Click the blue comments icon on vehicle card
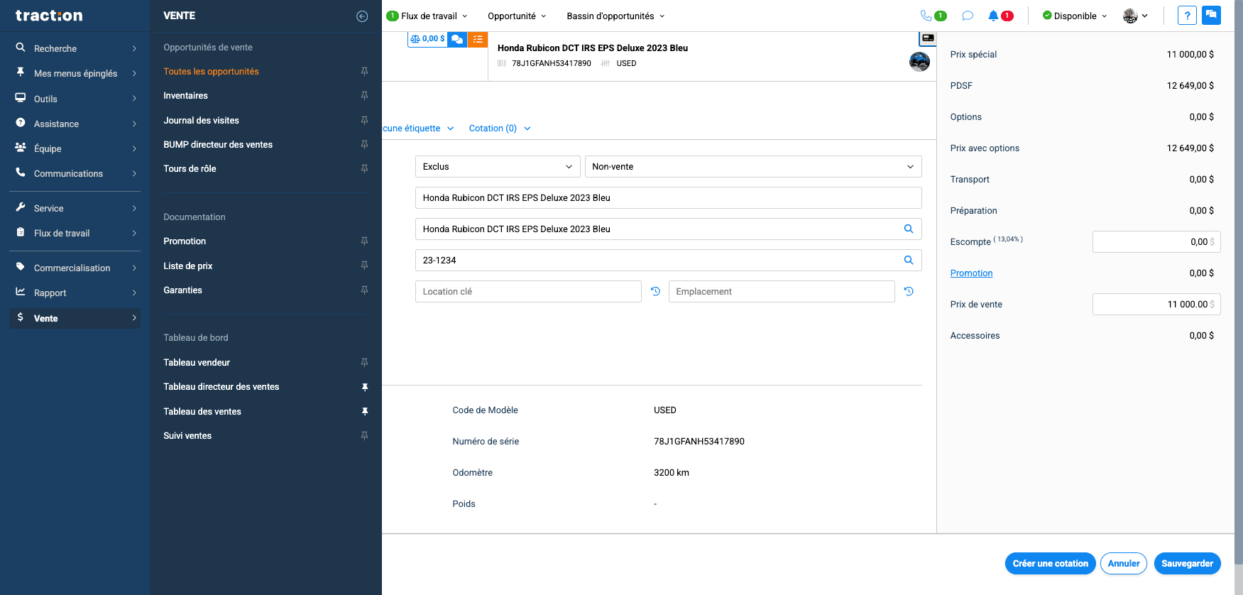 458,39
